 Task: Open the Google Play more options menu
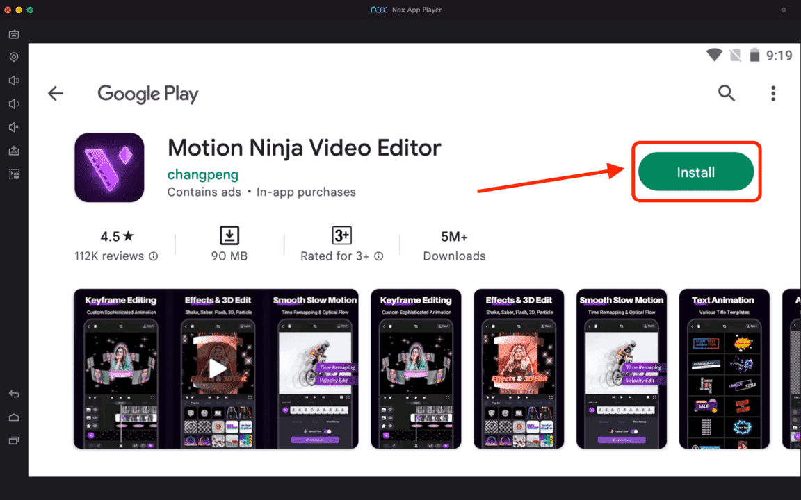tap(773, 93)
